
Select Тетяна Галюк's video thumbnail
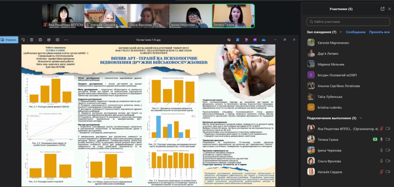[233, 16]
